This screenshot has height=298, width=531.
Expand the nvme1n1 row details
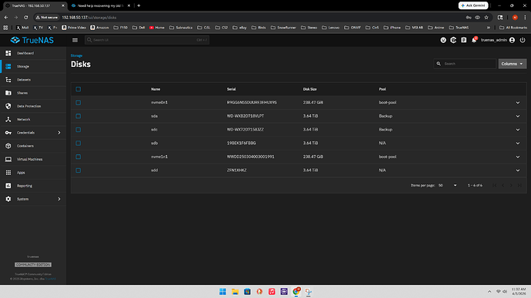click(x=518, y=157)
